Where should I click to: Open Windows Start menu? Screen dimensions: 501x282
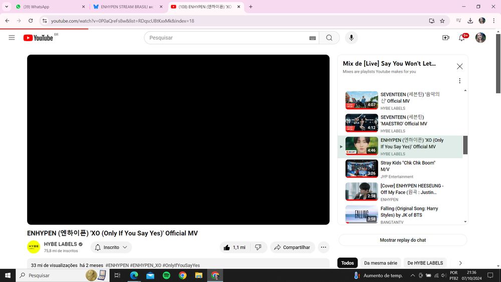[8, 275]
